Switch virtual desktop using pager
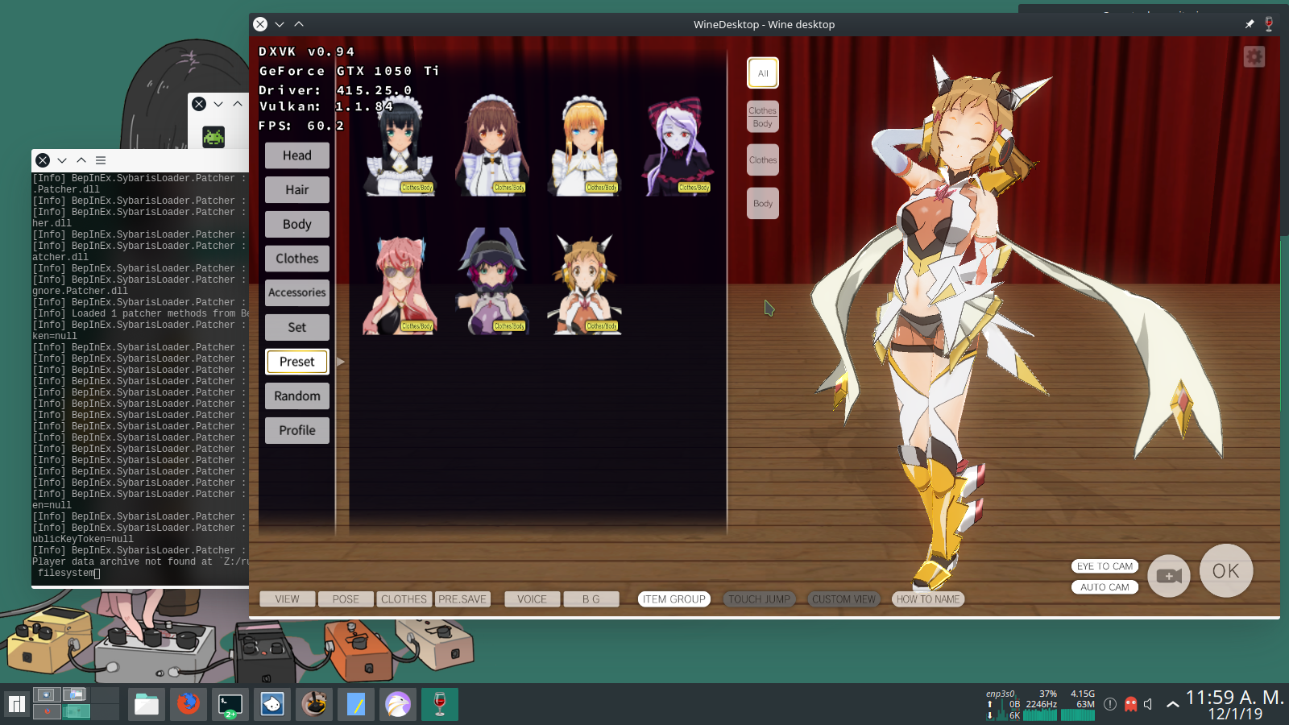This screenshot has height=725, width=1289. pyautogui.click(x=76, y=703)
